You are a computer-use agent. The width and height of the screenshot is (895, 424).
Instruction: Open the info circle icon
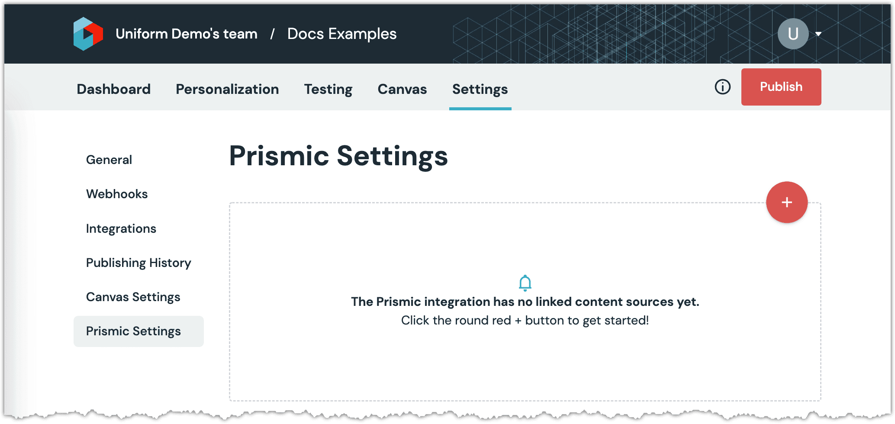point(722,87)
